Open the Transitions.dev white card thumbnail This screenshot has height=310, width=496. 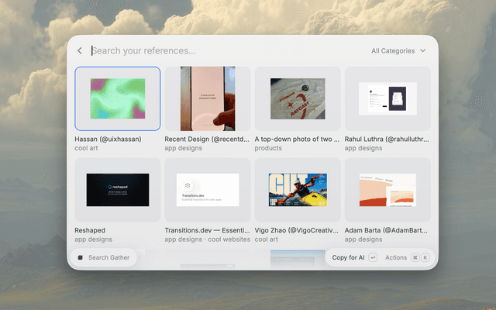[x=208, y=190]
